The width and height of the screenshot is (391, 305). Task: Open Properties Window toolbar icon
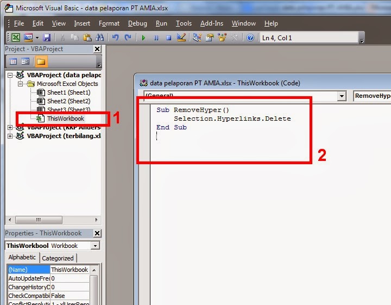pyautogui.click(x=210, y=38)
